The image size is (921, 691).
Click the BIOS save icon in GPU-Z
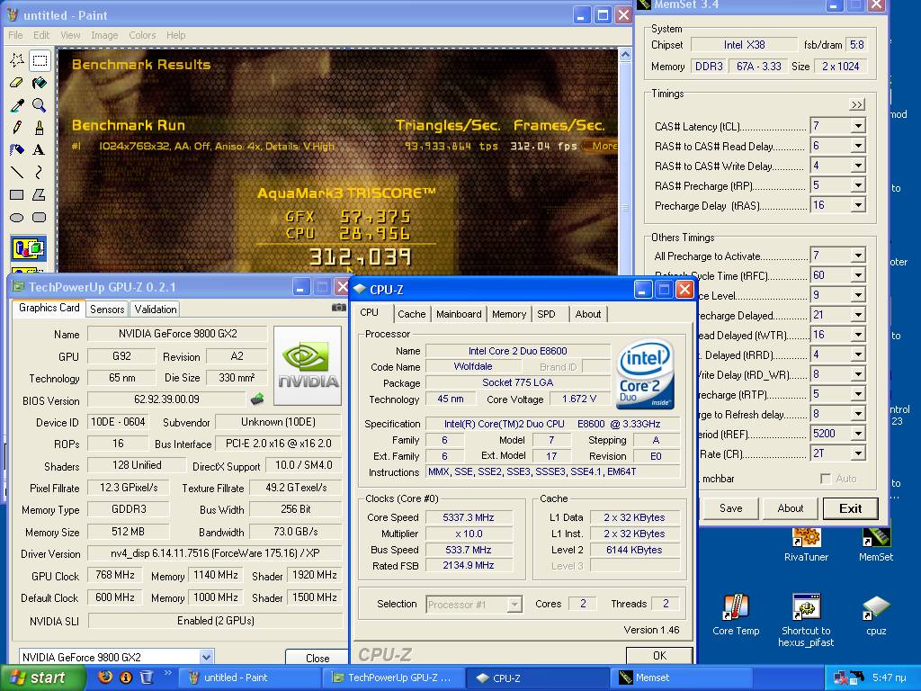256,399
